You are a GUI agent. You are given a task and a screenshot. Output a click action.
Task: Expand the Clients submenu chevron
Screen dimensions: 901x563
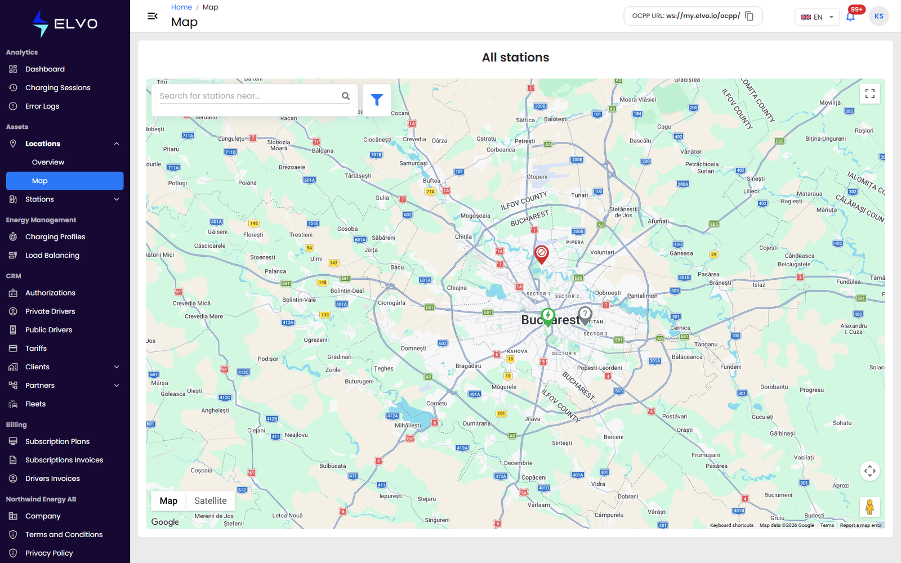point(117,367)
